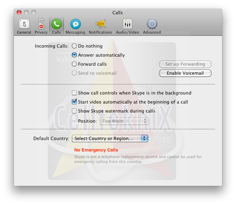Open the Default Country selector
Viewport: 236px width, 205px height.
coord(110,138)
